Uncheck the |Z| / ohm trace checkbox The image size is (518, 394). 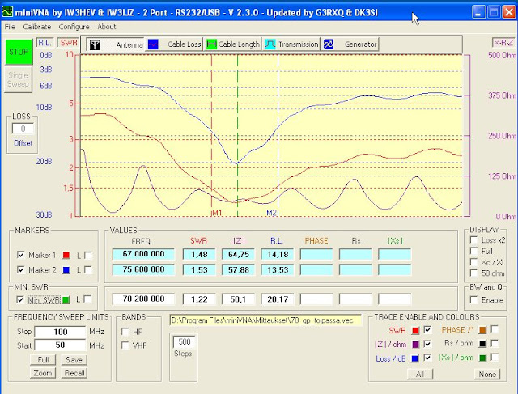(427, 344)
